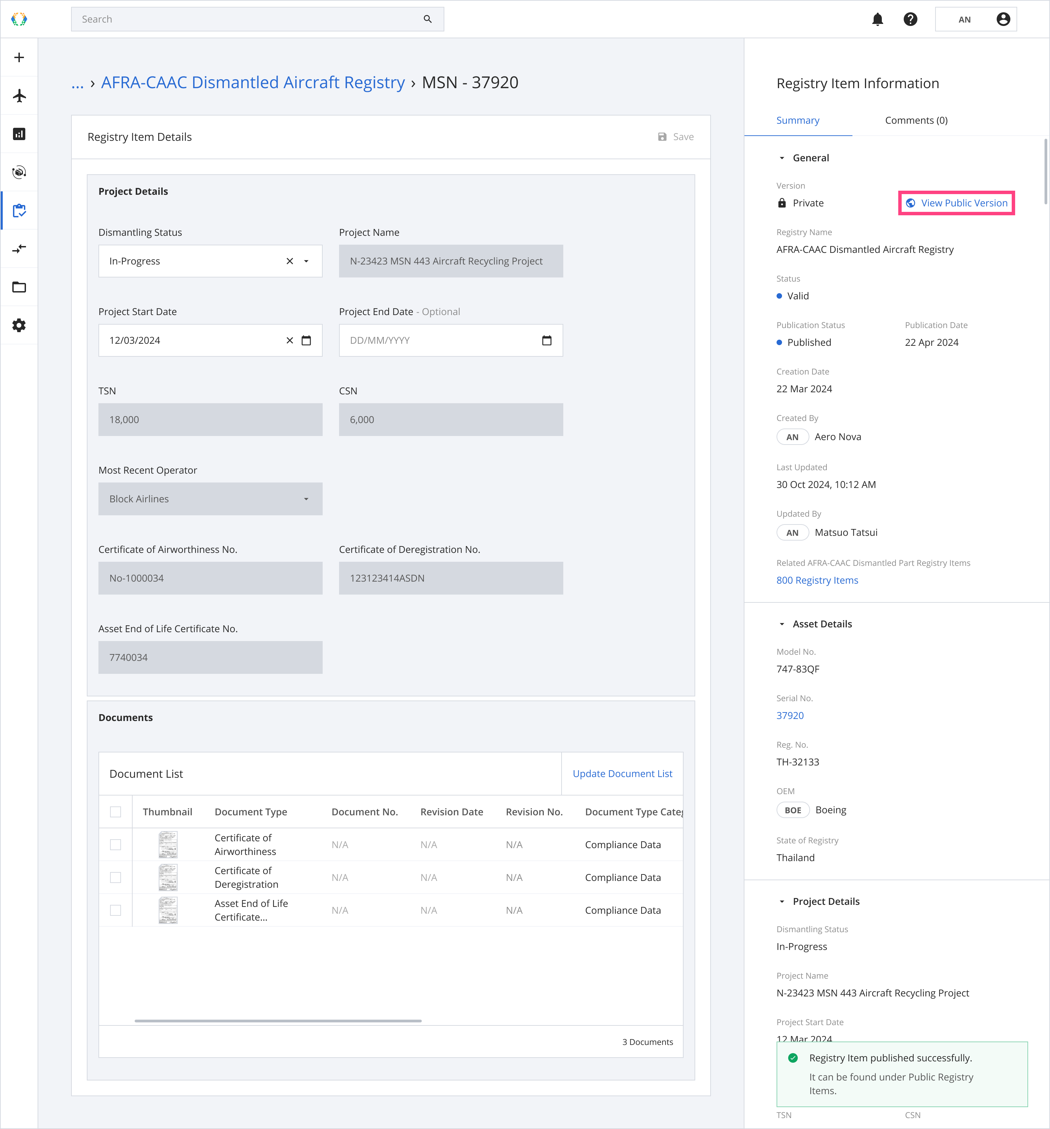Check the Certificate of Airworthiness row

click(115, 844)
